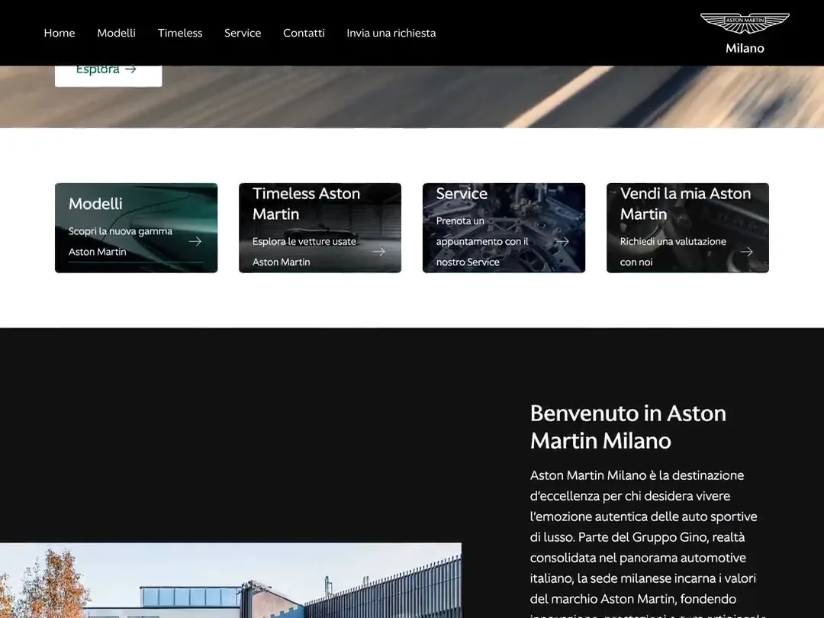Click the Milano text under the logo
The image size is (824, 618).
tap(745, 48)
